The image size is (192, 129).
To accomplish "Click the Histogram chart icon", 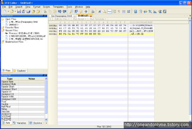I will 155,11.
